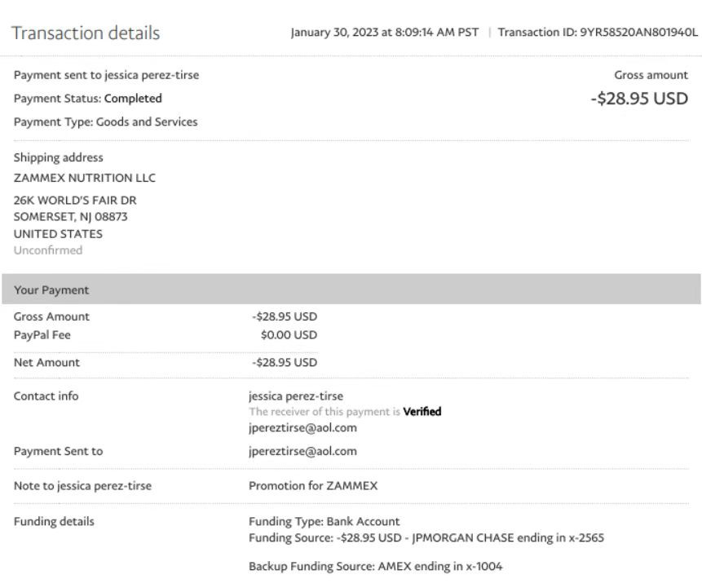Viewport: 702px width, 588px height.
Task: Click the large gross amount at top right
Action: click(639, 99)
